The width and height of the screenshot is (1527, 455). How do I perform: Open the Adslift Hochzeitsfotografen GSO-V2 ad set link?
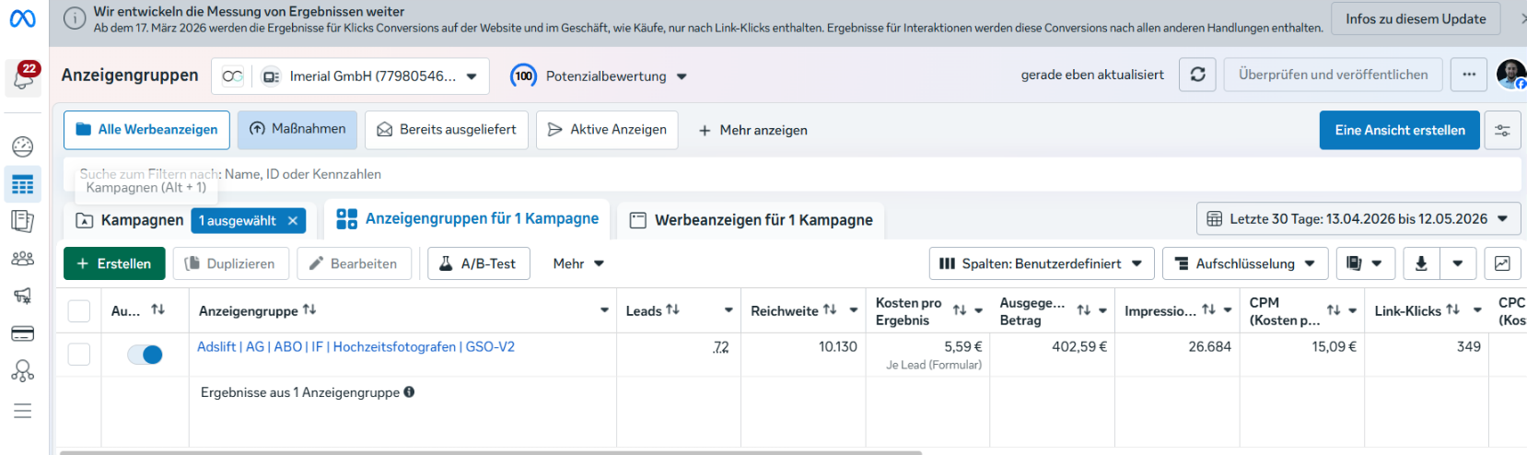coord(356,347)
